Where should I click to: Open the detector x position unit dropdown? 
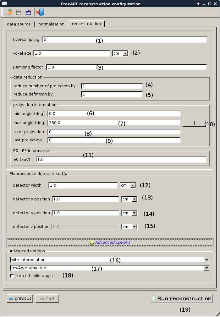(x=129, y=199)
